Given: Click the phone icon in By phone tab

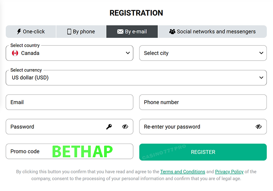Looking at the screenshot, I should tap(69, 31).
